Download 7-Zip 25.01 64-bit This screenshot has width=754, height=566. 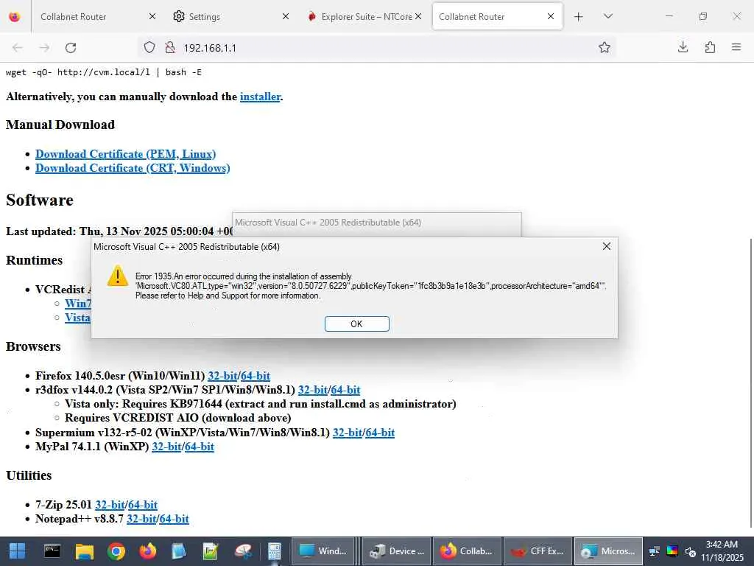pos(143,505)
